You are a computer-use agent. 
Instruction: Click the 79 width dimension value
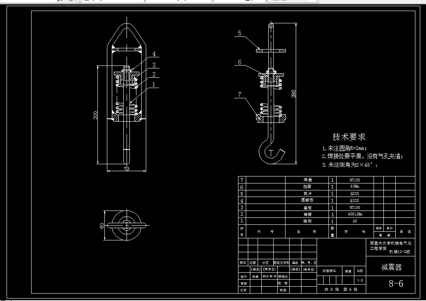point(126,169)
